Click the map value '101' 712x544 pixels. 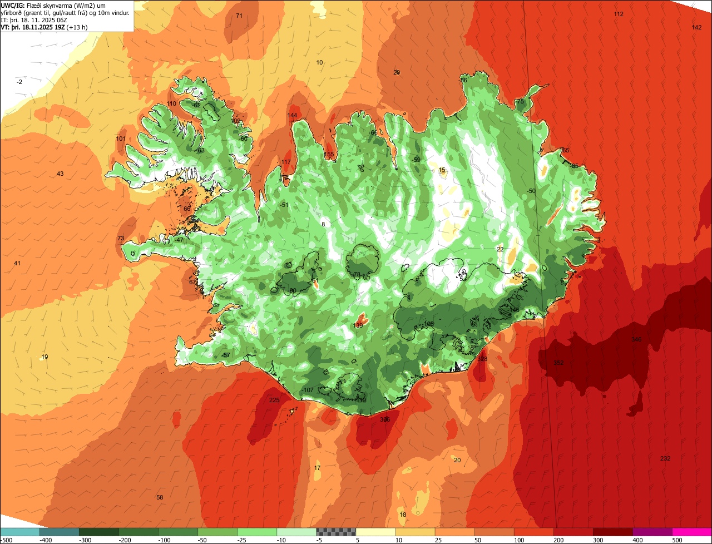[x=121, y=139]
